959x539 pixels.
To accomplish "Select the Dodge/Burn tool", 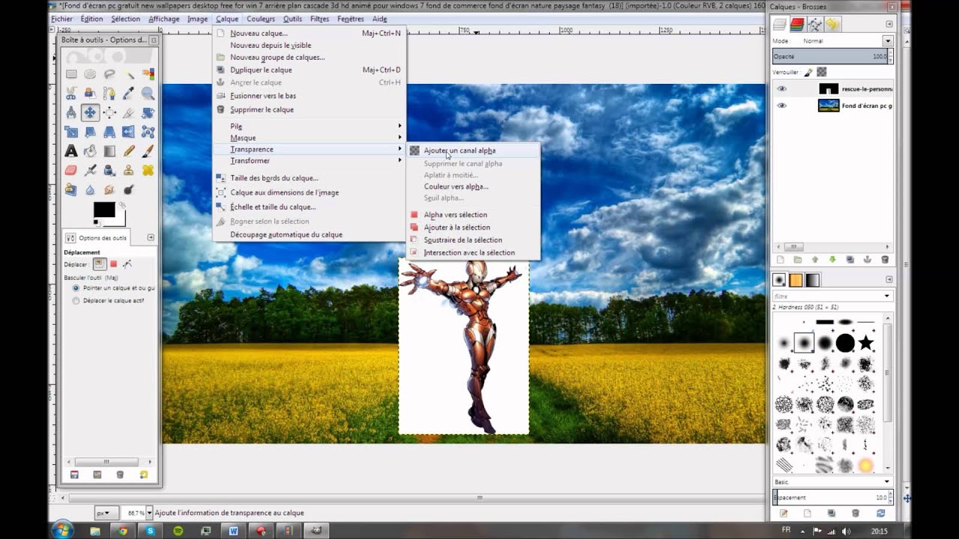I will [129, 190].
